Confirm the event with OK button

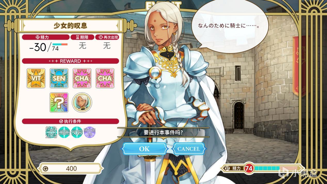coord(144,149)
